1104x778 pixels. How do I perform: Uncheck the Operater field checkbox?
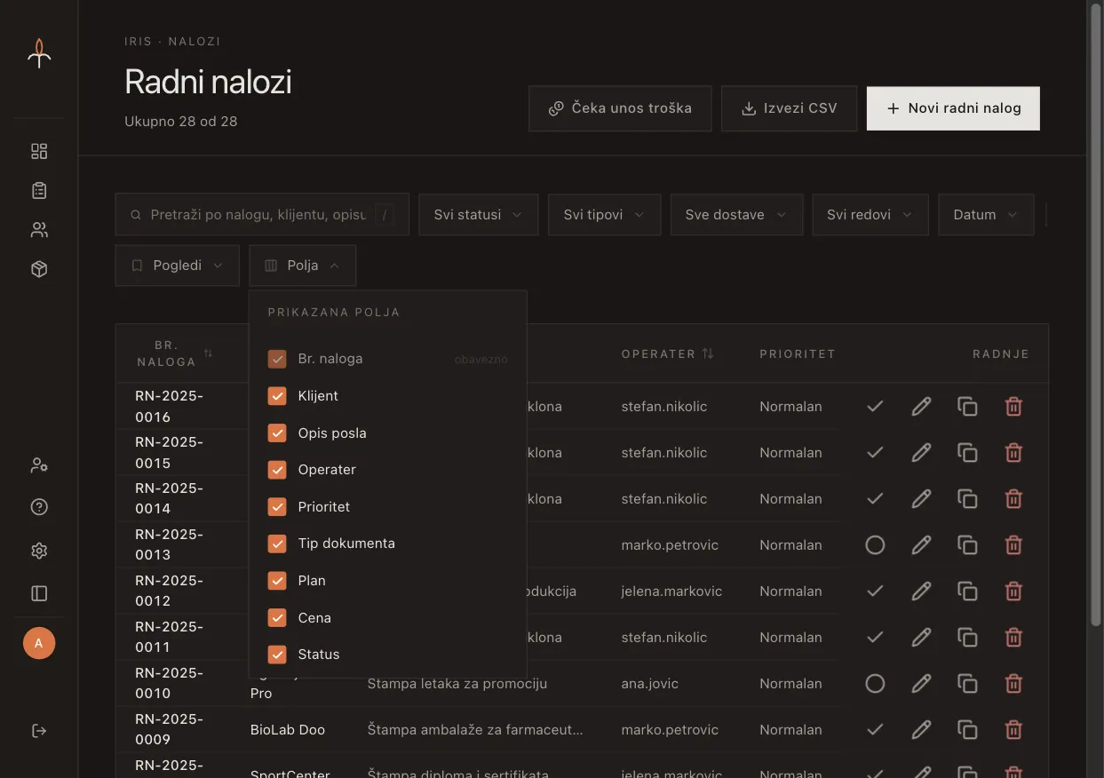(277, 470)
